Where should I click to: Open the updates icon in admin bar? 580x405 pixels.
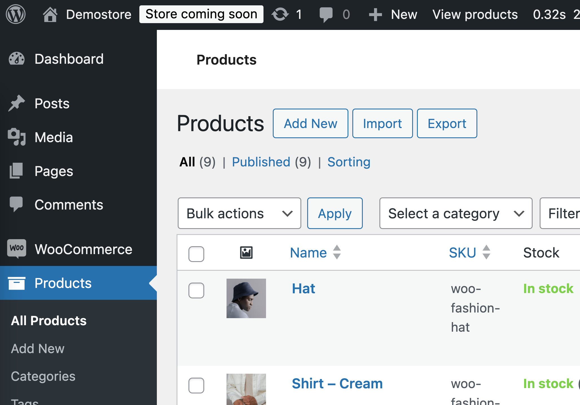pos(280,14)
